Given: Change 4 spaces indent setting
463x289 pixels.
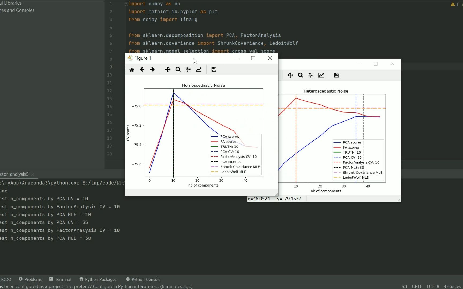Looking at the screenshot, I should tap(452, 286).
